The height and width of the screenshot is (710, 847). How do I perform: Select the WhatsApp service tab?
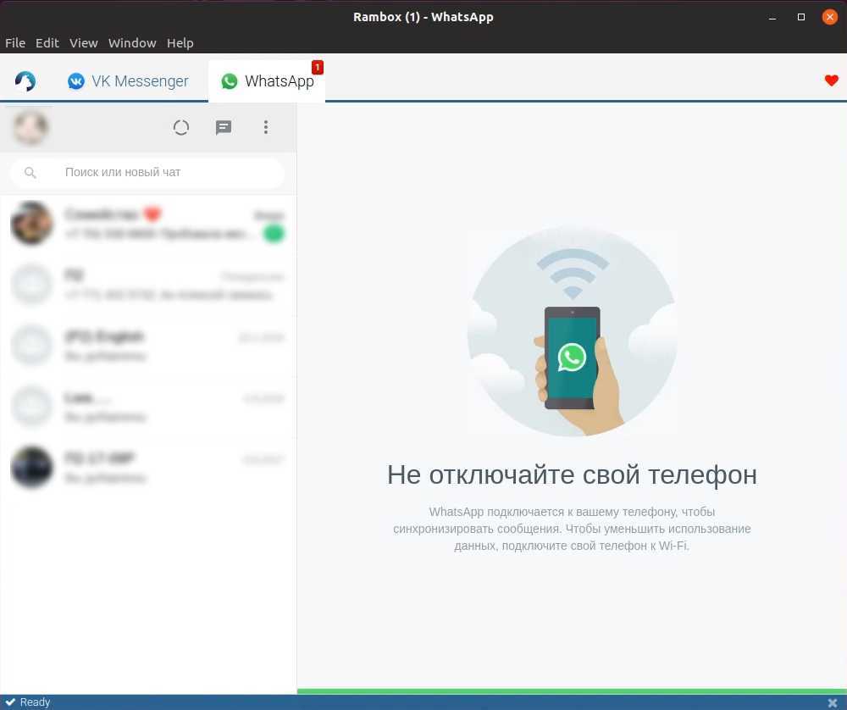click(267, 81)
